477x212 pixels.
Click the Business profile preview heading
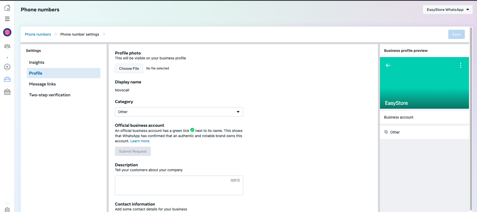[406, 51]
